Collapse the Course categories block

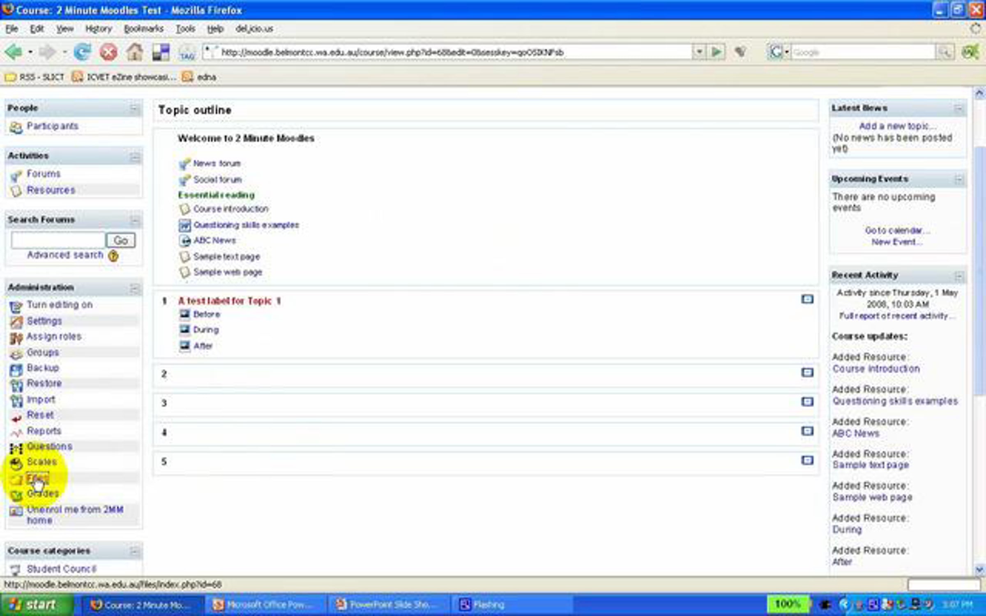[134, 551]
